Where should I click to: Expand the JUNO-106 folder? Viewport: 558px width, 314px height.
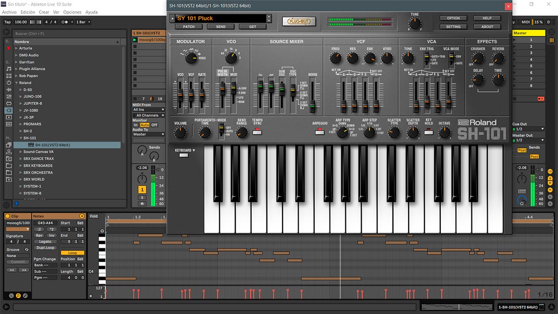tap(21, 97)
